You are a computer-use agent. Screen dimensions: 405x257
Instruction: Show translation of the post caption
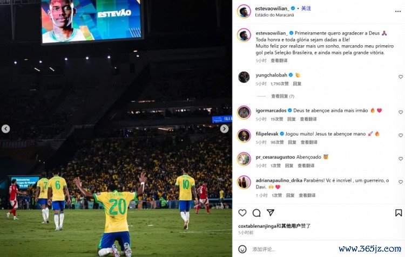pos(279,60)
